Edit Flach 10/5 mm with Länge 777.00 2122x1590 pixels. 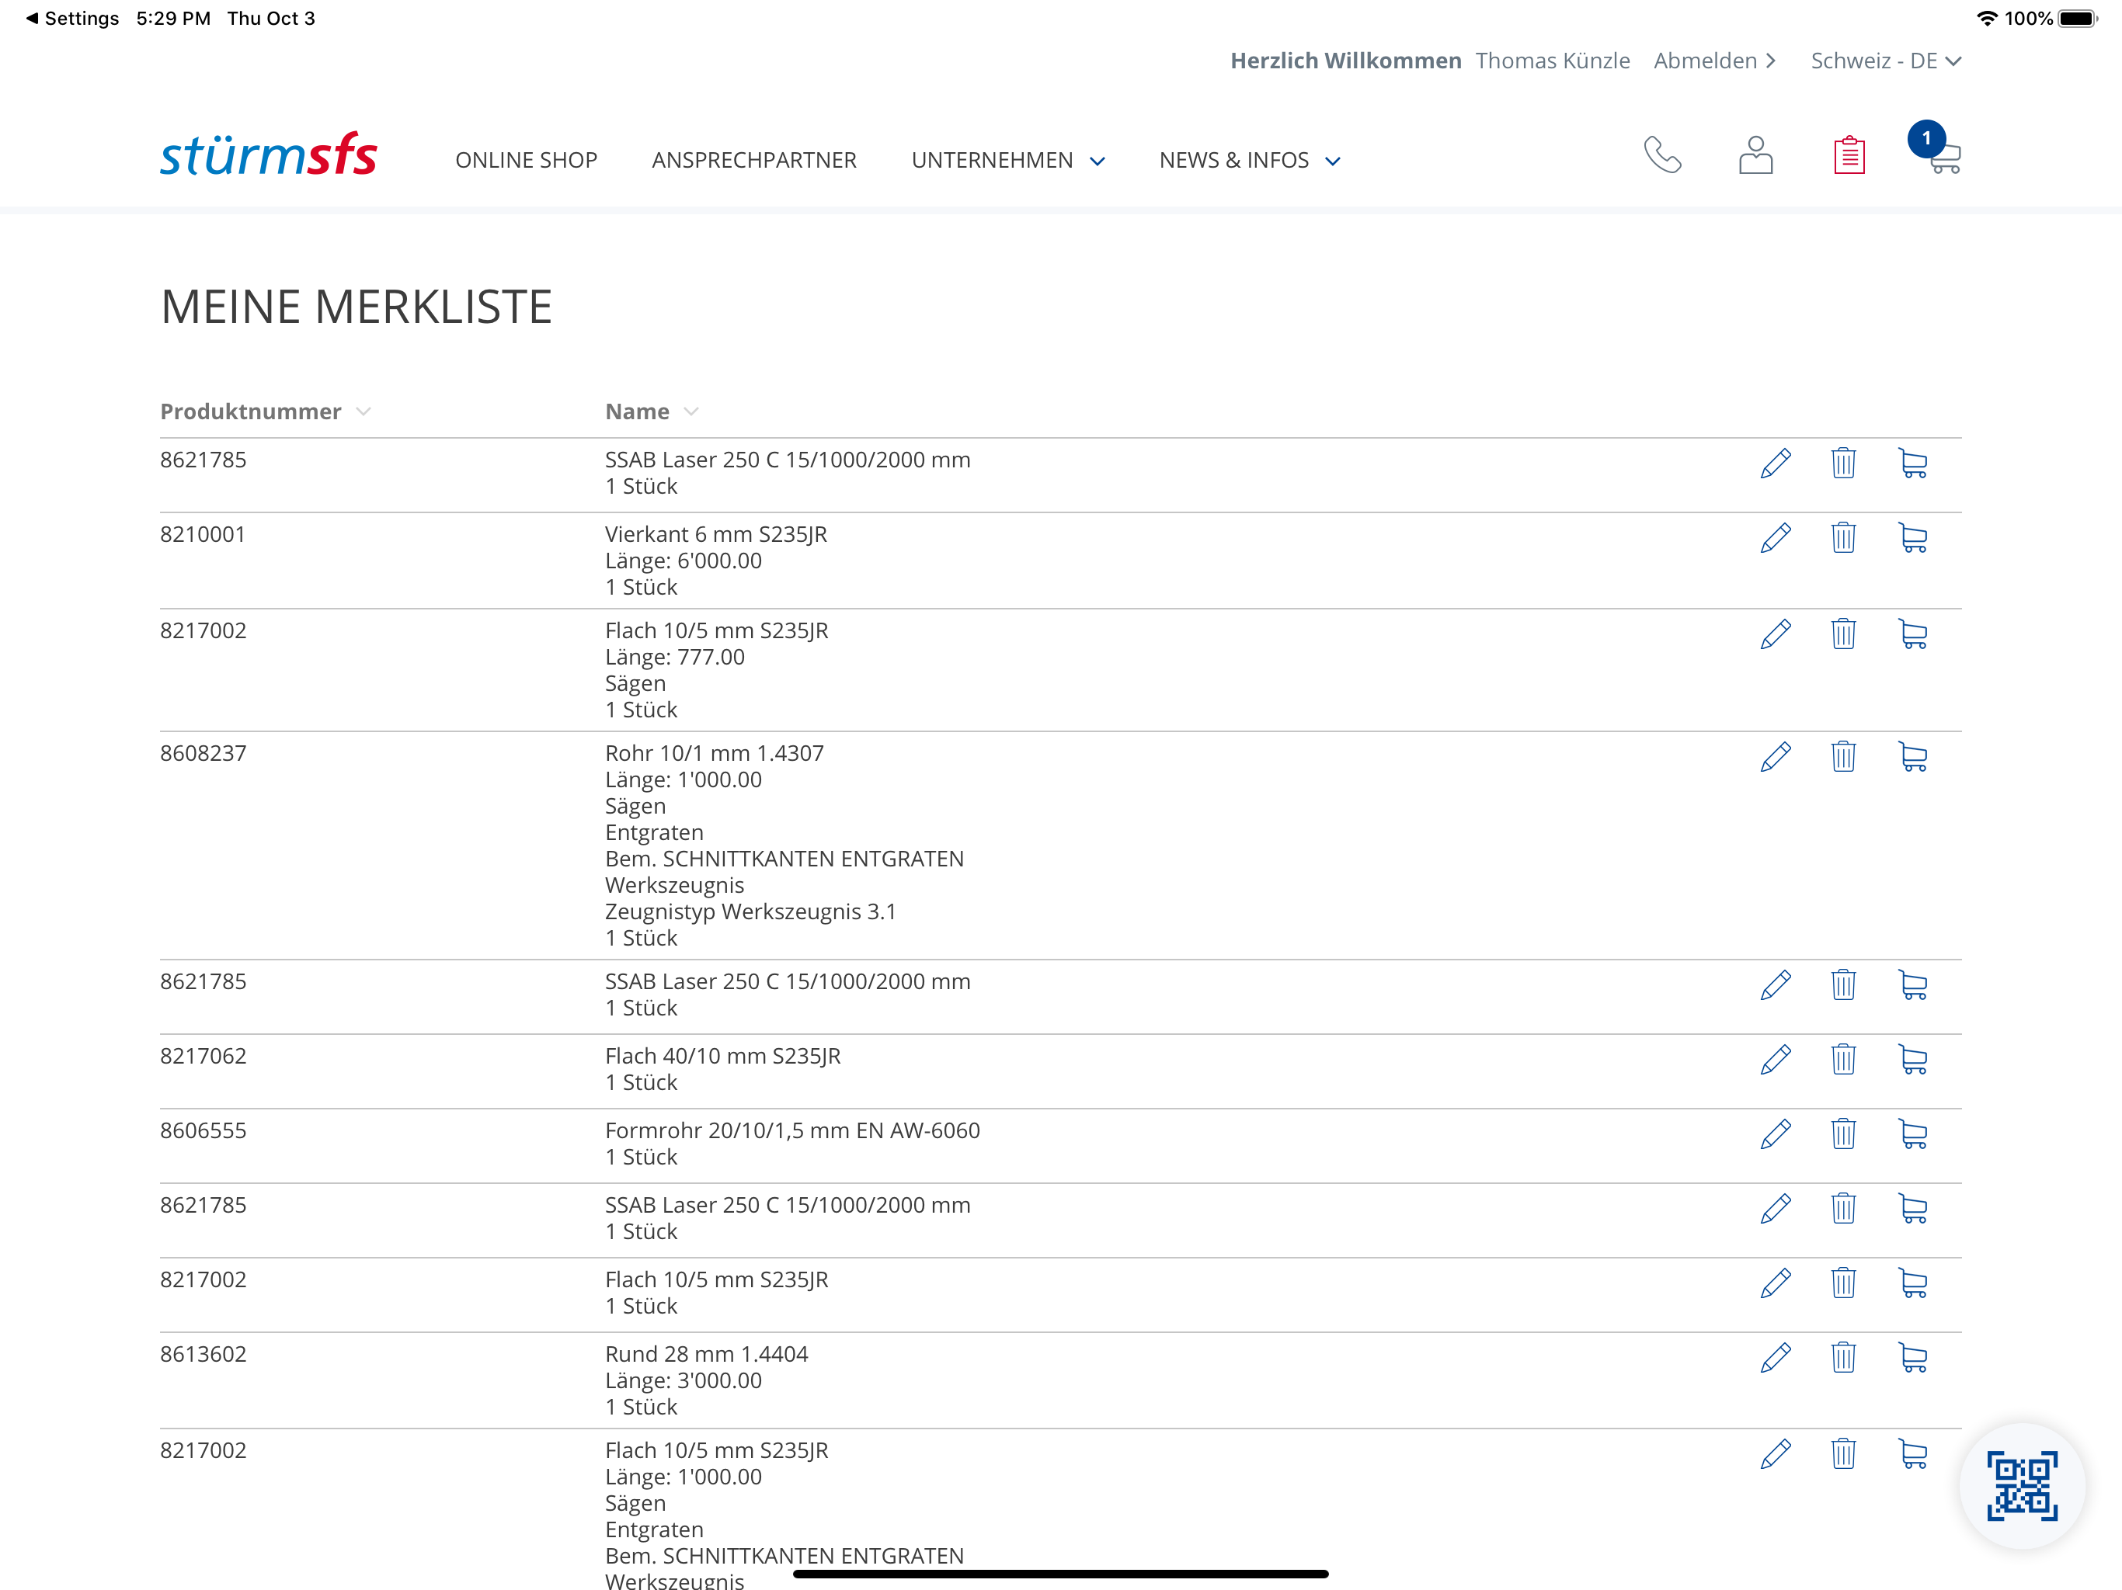[x=1776, y=634]
